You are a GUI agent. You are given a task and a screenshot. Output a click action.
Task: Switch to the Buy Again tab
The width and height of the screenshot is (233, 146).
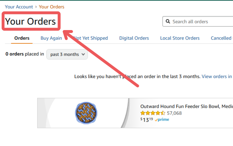click(x=51, y=38)
